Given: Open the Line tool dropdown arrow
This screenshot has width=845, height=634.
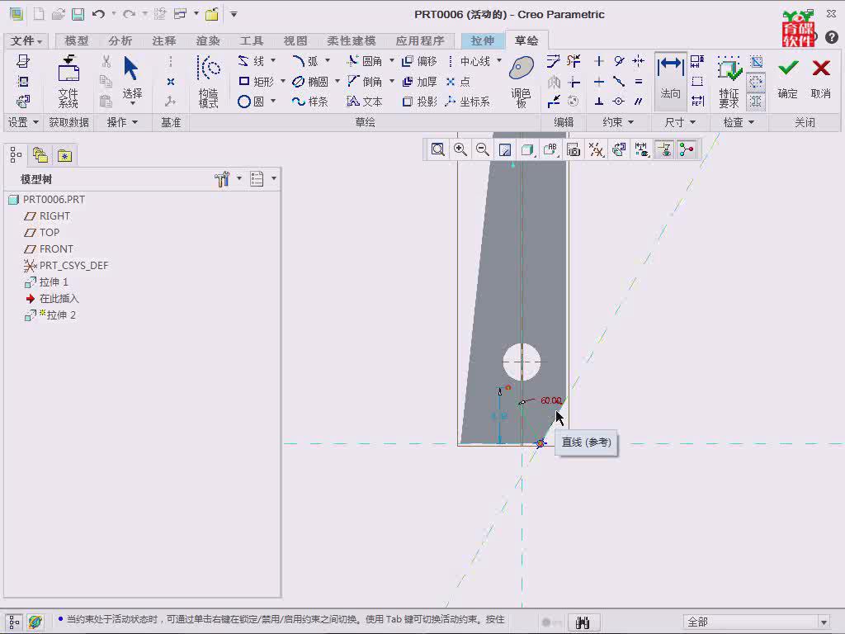Looking at the screenshot, I should 273,60.
